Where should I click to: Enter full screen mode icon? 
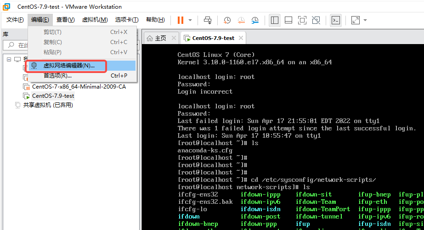(x=302, y=20)
